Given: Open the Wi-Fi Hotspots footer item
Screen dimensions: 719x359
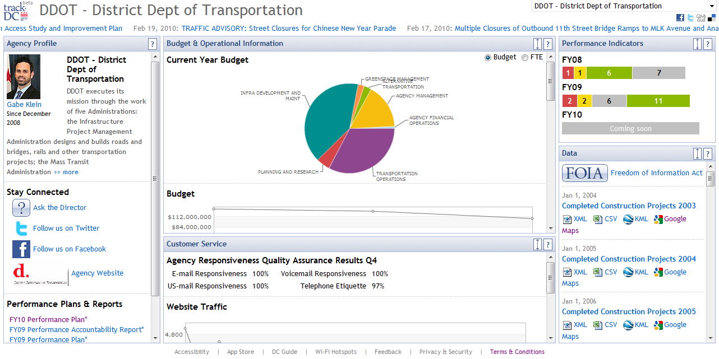Looking at the screenshot, I should 335,352.
